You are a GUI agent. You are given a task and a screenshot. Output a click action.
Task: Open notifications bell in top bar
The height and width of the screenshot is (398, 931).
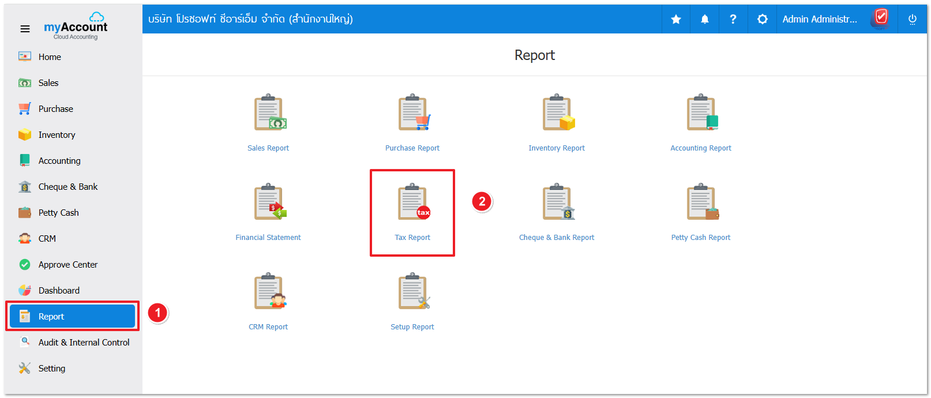tap(705, 20)
